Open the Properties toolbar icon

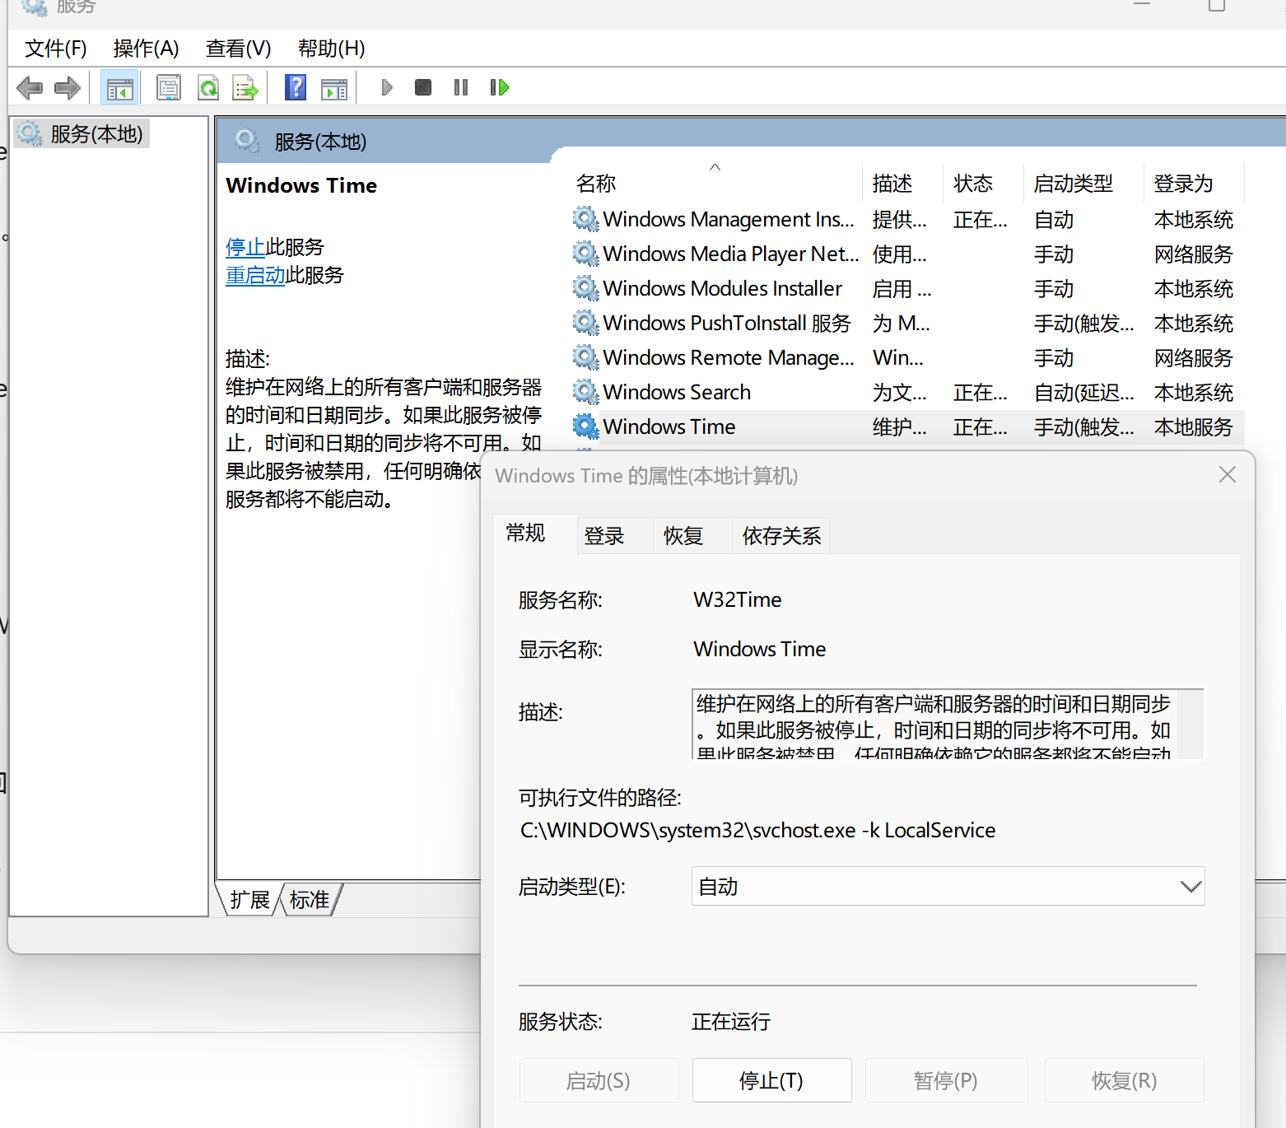pyautogui.click(x=168, y=87)
